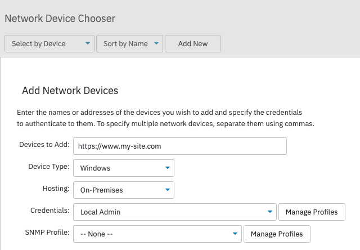Click the arrow icon in Hosting field
This screenshot has height=250, width=360.
168,190
